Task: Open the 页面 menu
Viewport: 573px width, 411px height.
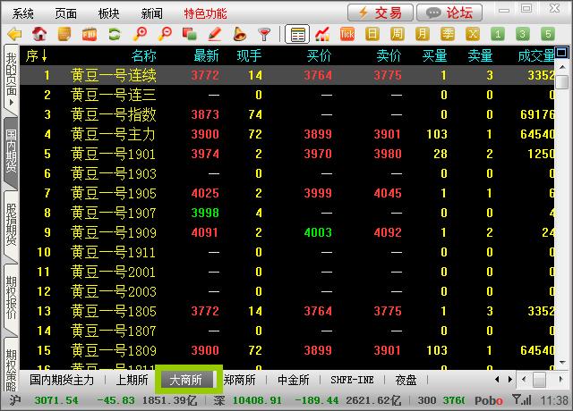Action: (65, 13)
